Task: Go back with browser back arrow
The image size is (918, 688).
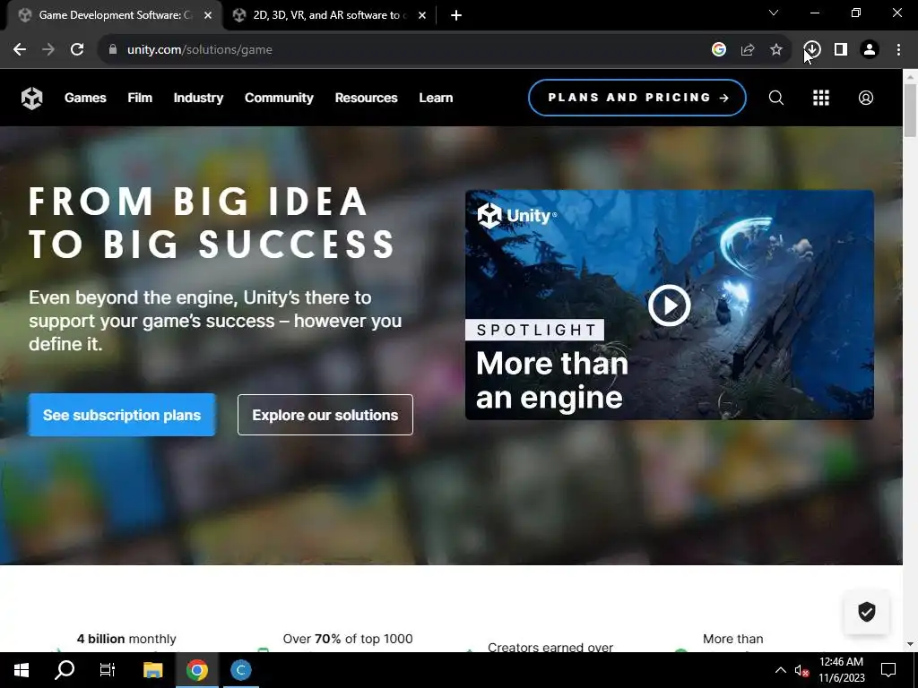Action: click(x=20, y=50)
